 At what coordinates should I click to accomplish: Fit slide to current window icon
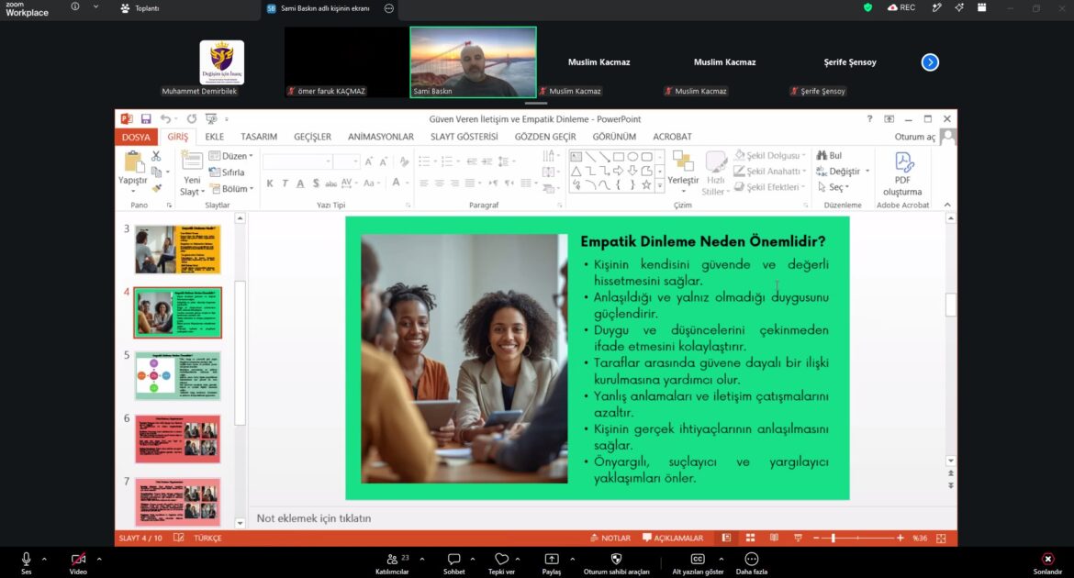pyautogui.click(x=941, y=539)
